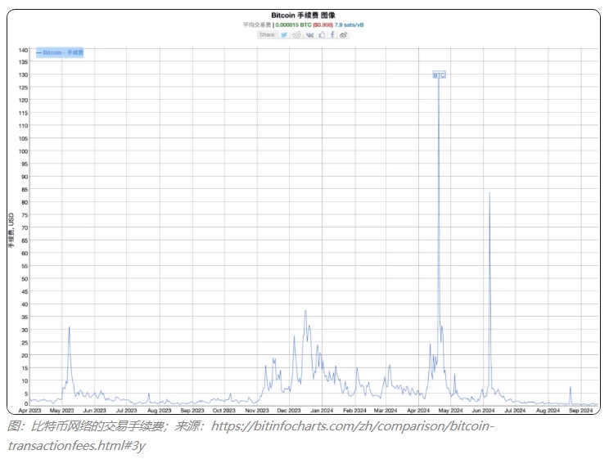
Task: Click the green '0.000015 BTC' value
Action: coord(293,25)
